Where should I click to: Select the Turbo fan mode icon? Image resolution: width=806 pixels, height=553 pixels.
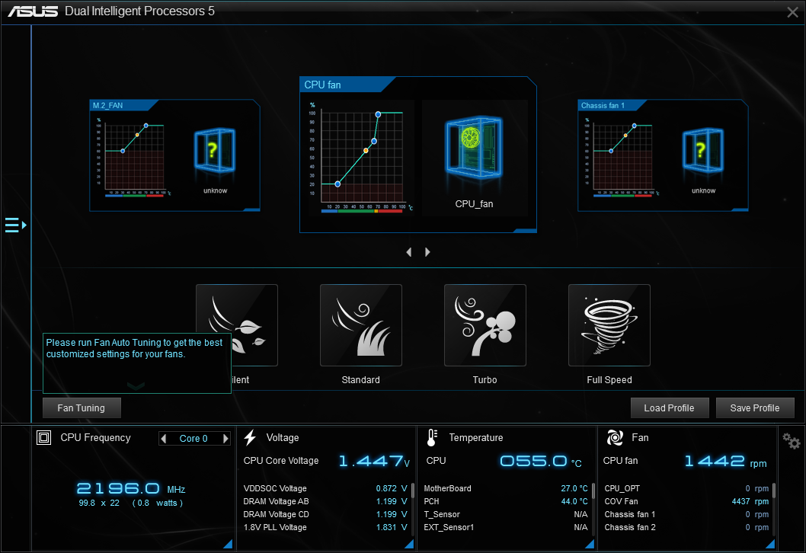485,325
